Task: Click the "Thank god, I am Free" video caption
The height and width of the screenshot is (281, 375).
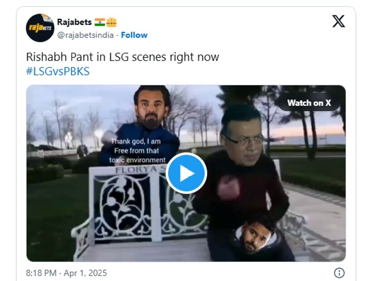Action: (138, 151)
